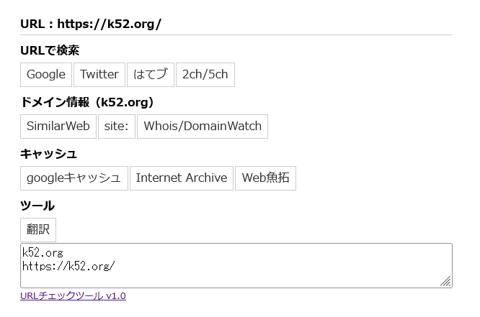Open the Twitter search button
Screen dimensions: 480x317
tap(99, 75)
